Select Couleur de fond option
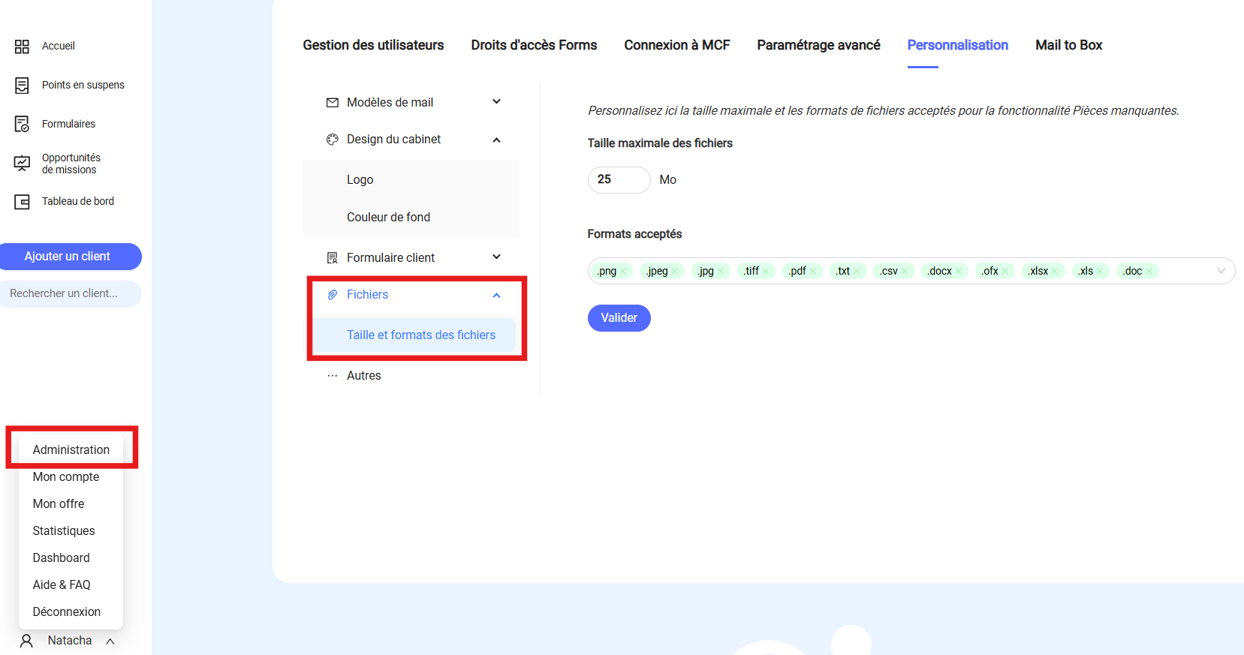1244x655 pixels. (388, 218)
